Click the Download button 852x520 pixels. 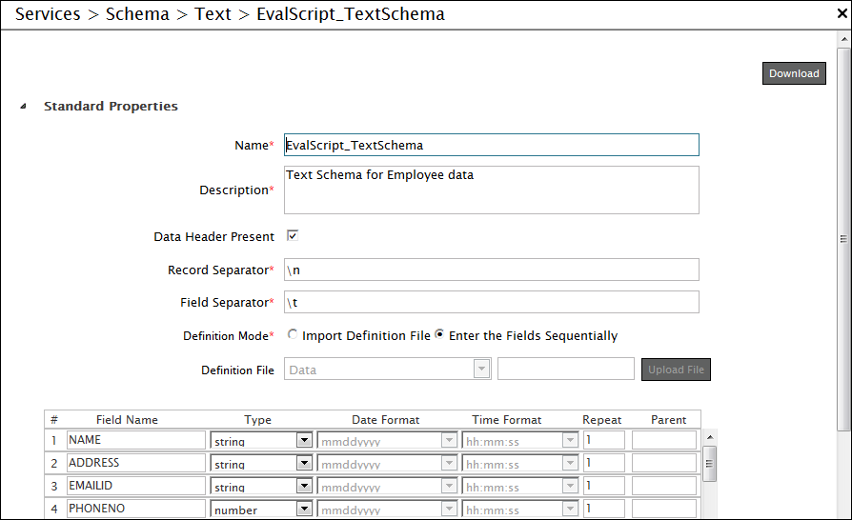[794, 73]
